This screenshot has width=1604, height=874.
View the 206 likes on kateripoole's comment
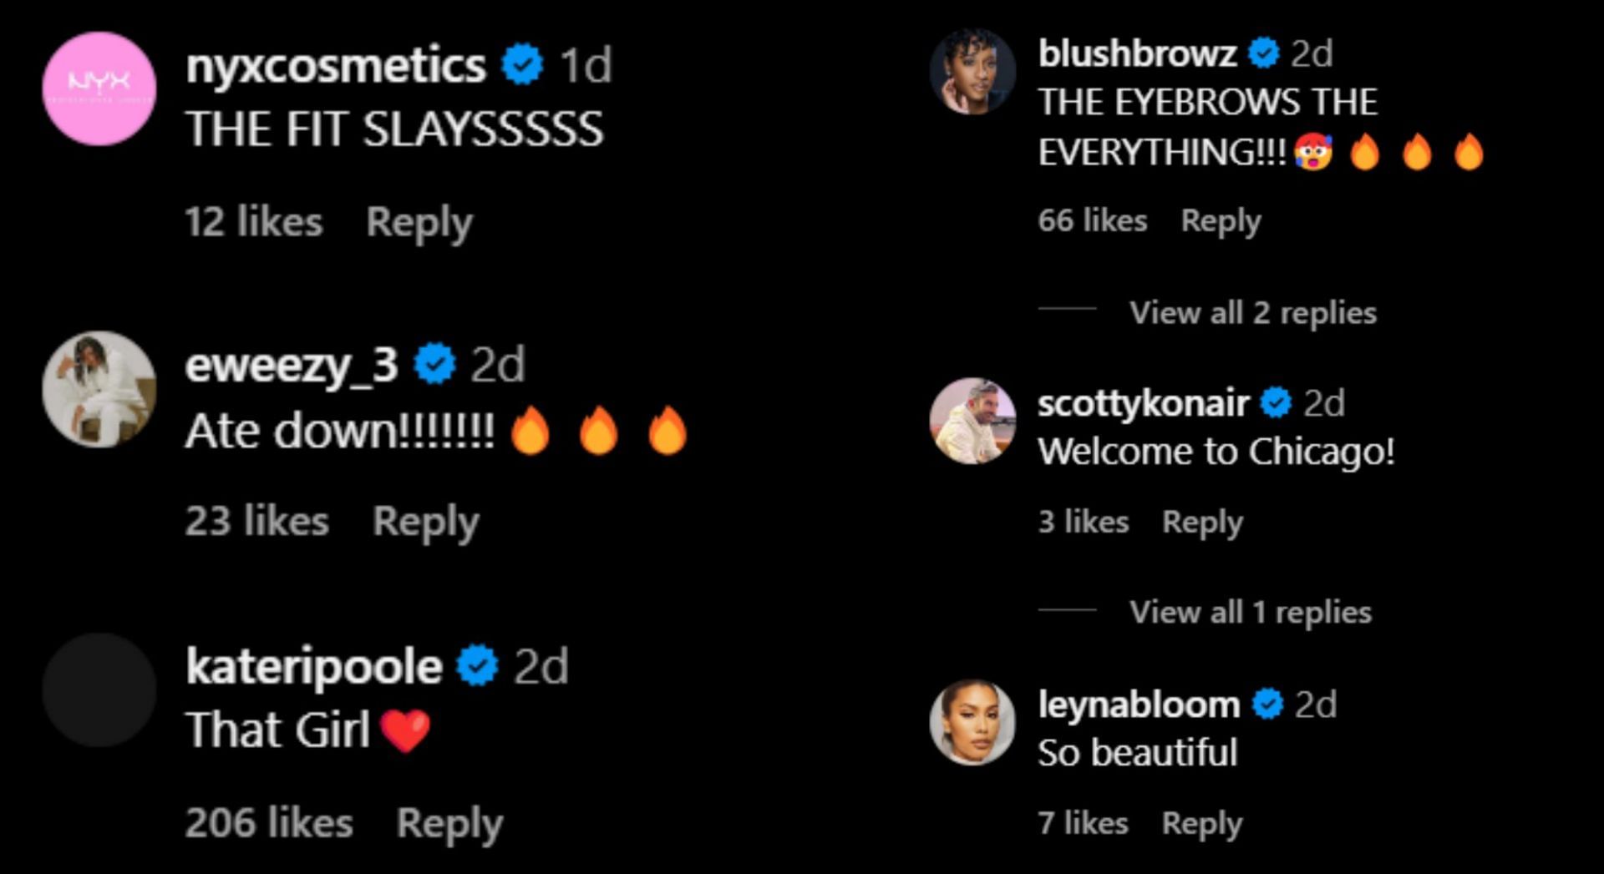[x=269, y=823]
